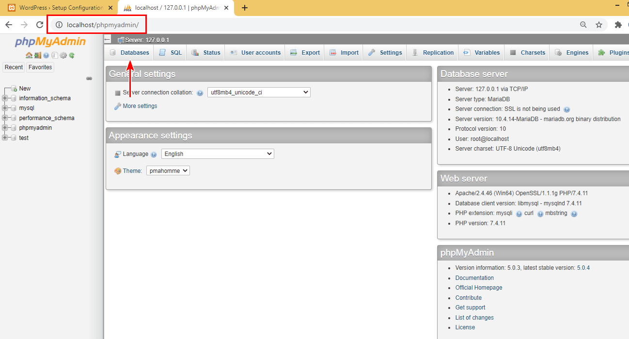The image size is (629, 339).
Task: Open the Get support link
Action: pyautogui.click(x=470, y=308)
